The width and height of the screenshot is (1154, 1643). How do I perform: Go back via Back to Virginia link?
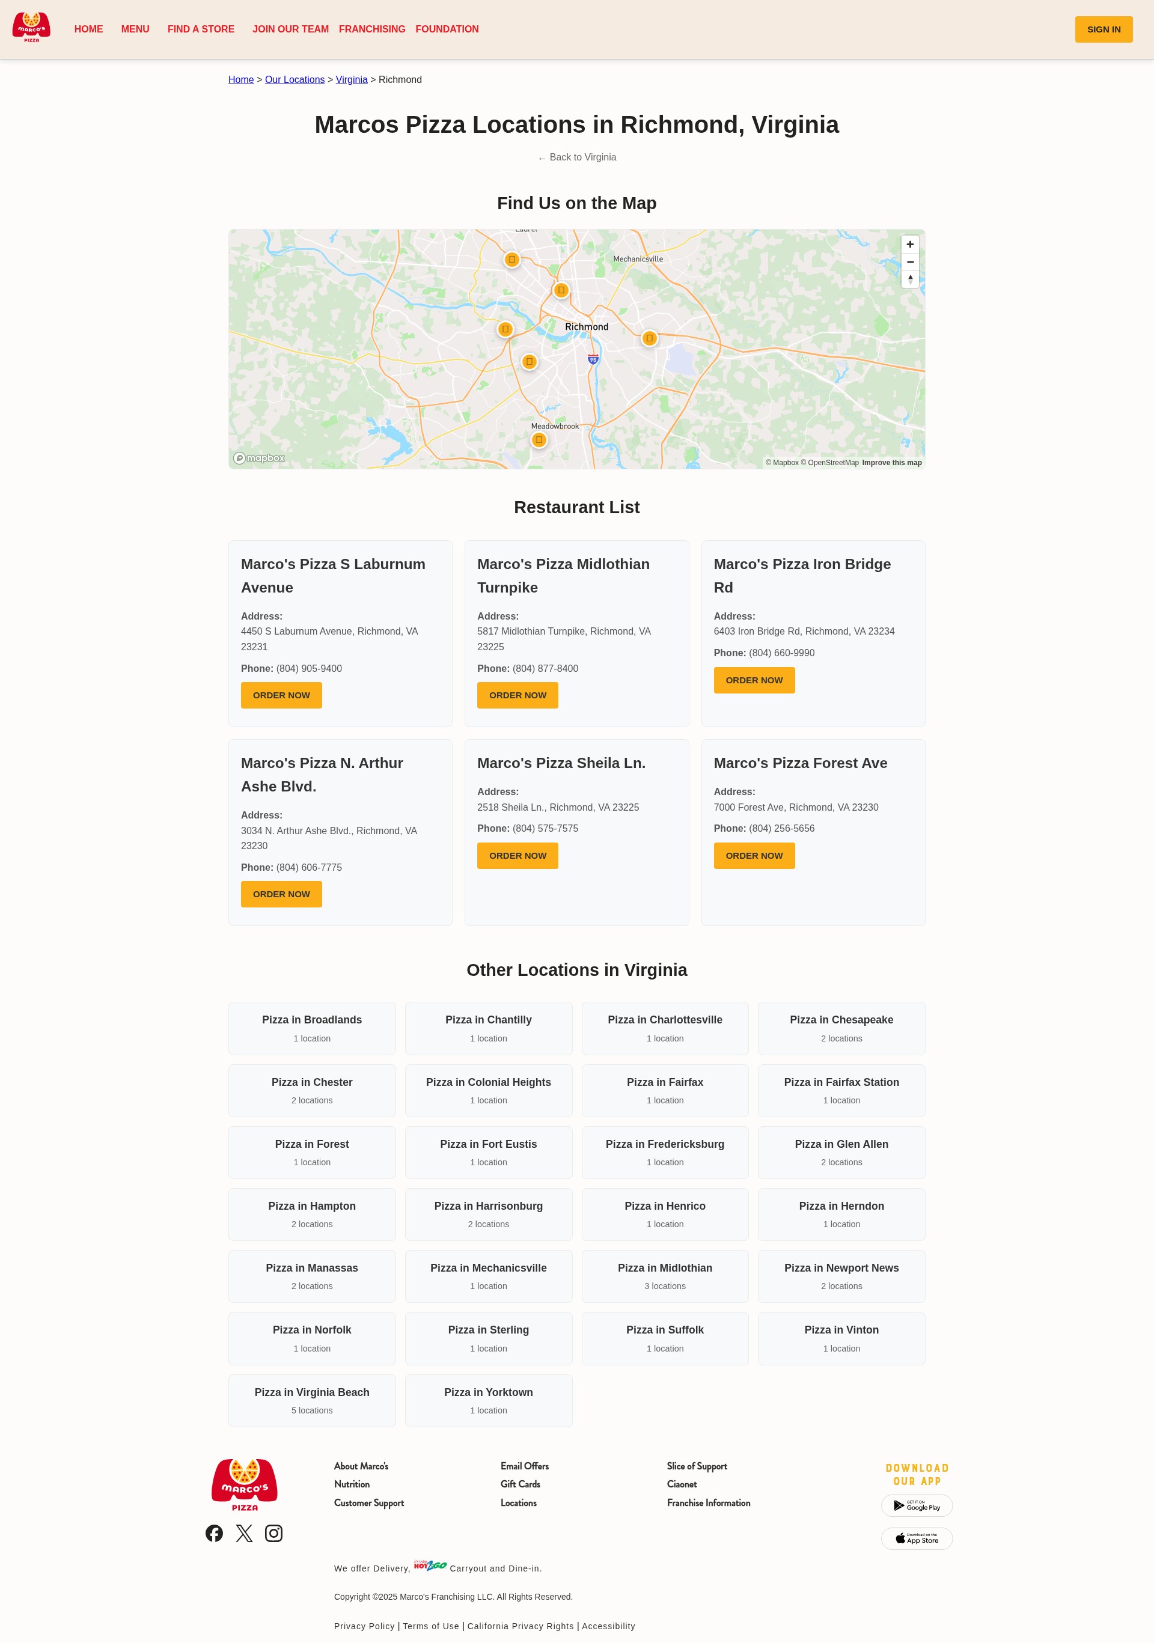577,157
